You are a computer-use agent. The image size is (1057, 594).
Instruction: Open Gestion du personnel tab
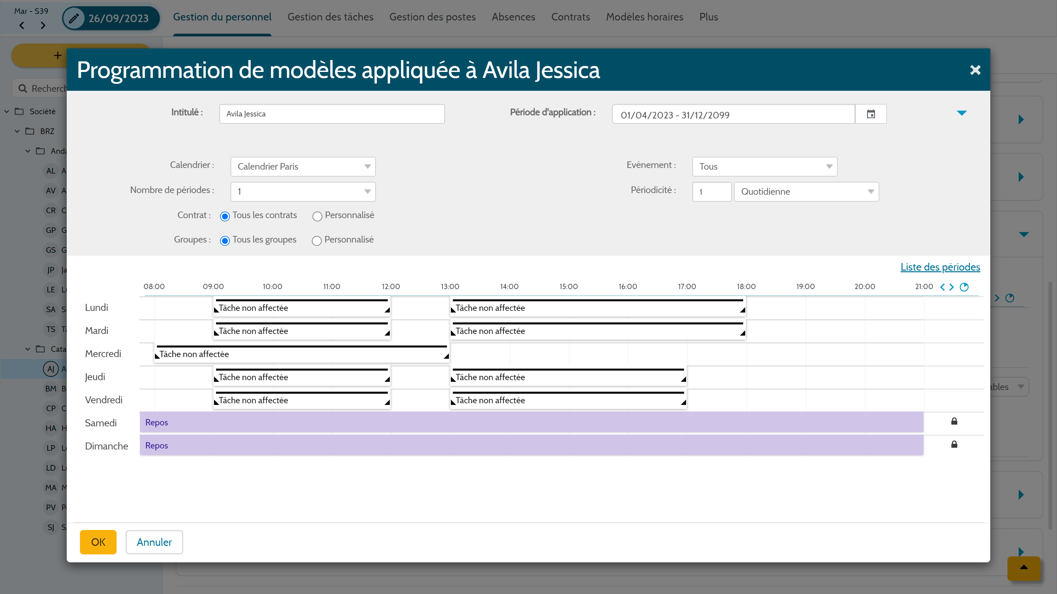point(222,17)
